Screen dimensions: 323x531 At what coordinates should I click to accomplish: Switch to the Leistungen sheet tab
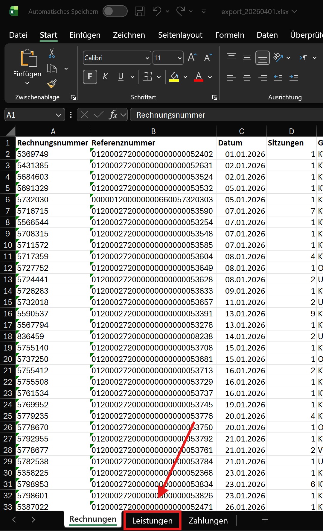click(x=152, y=521)
